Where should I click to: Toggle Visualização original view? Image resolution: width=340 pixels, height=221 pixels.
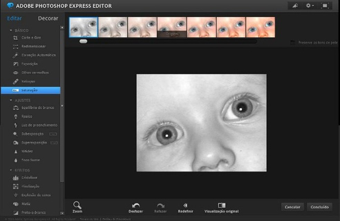click(221, 208)
